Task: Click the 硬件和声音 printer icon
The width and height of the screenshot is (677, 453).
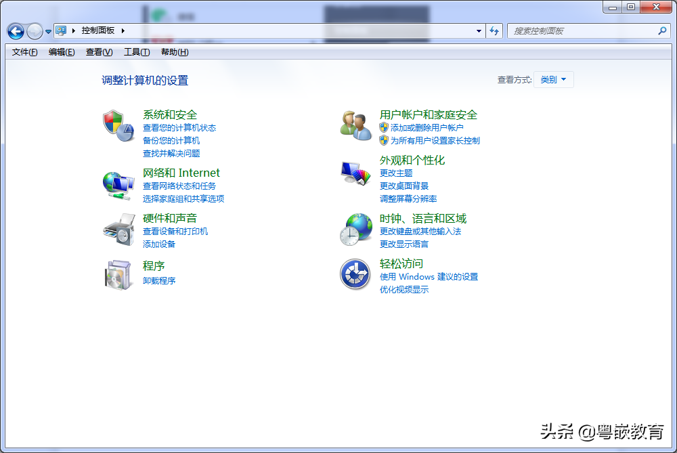Action: [118, 230]
